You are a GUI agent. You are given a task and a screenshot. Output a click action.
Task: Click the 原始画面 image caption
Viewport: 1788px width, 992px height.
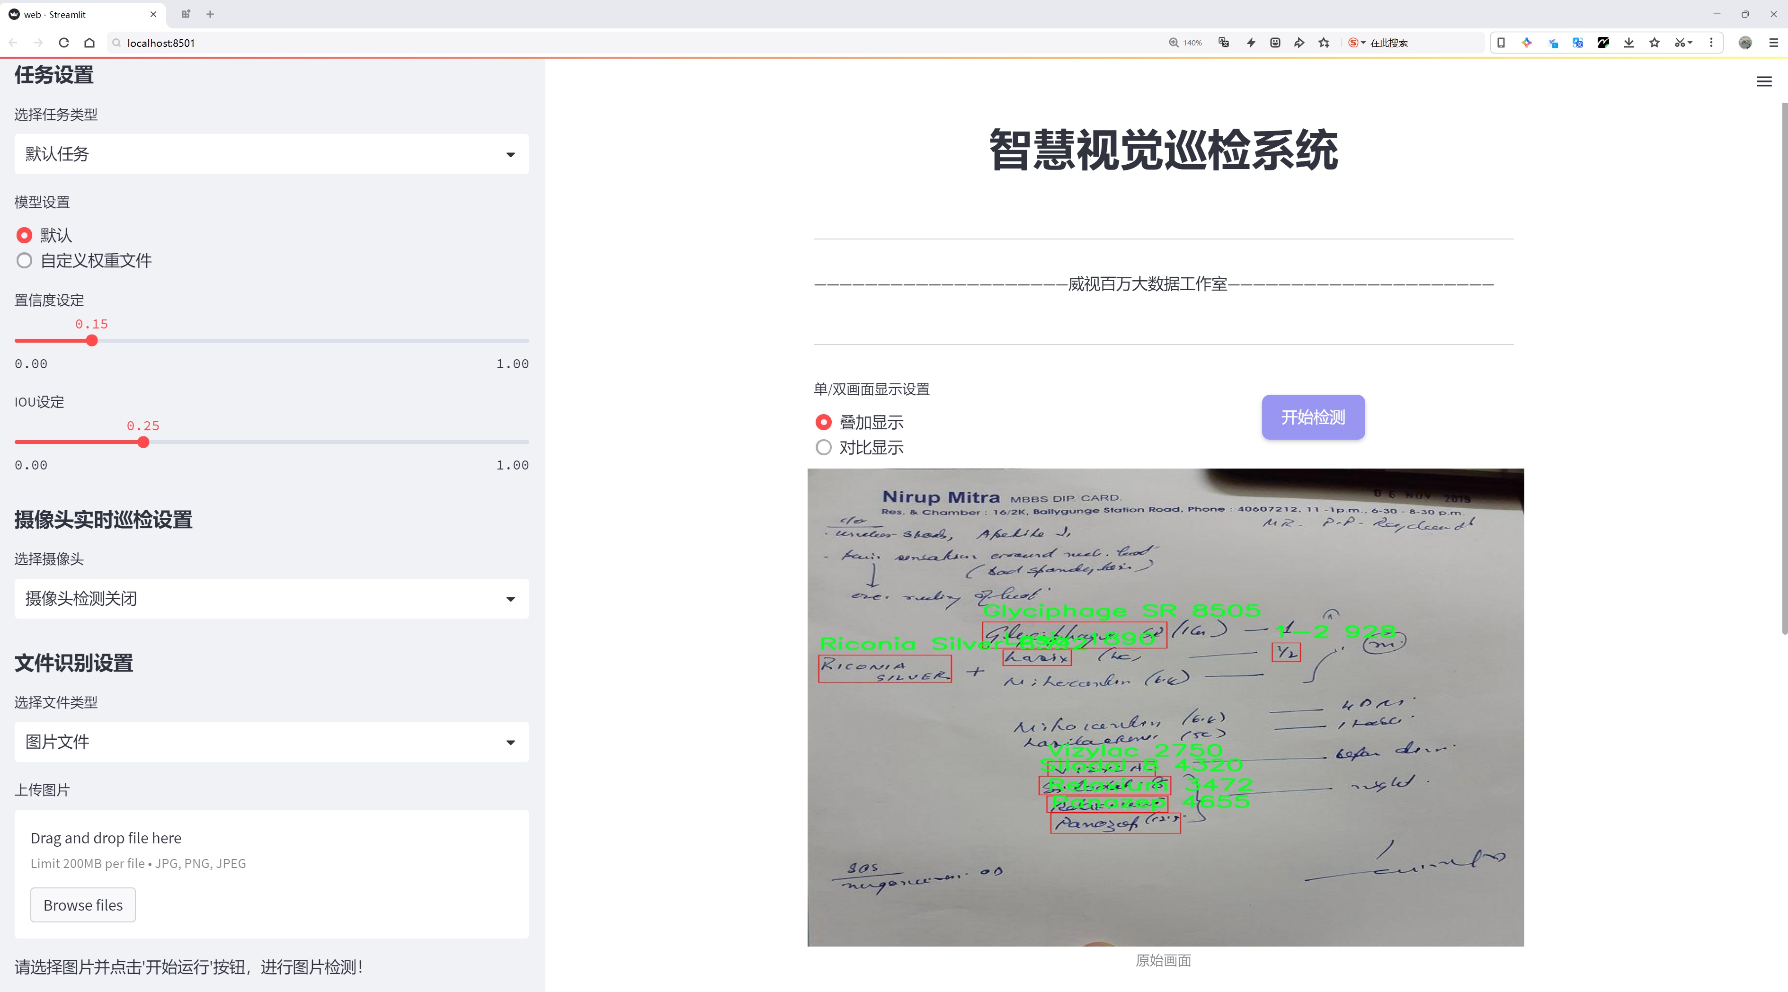click(1163, 961)
